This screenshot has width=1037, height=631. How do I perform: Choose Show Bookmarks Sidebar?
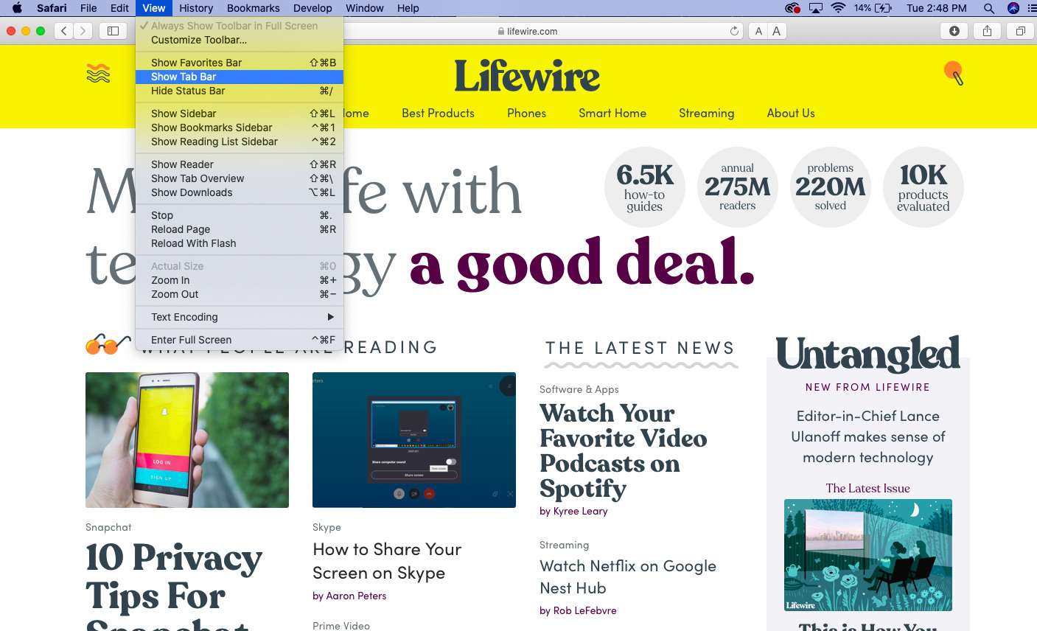[x=240, y=128]
